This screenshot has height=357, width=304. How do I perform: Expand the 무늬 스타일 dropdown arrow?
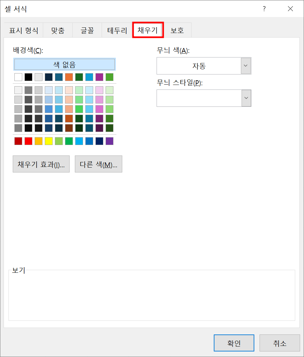pos(246,98)
